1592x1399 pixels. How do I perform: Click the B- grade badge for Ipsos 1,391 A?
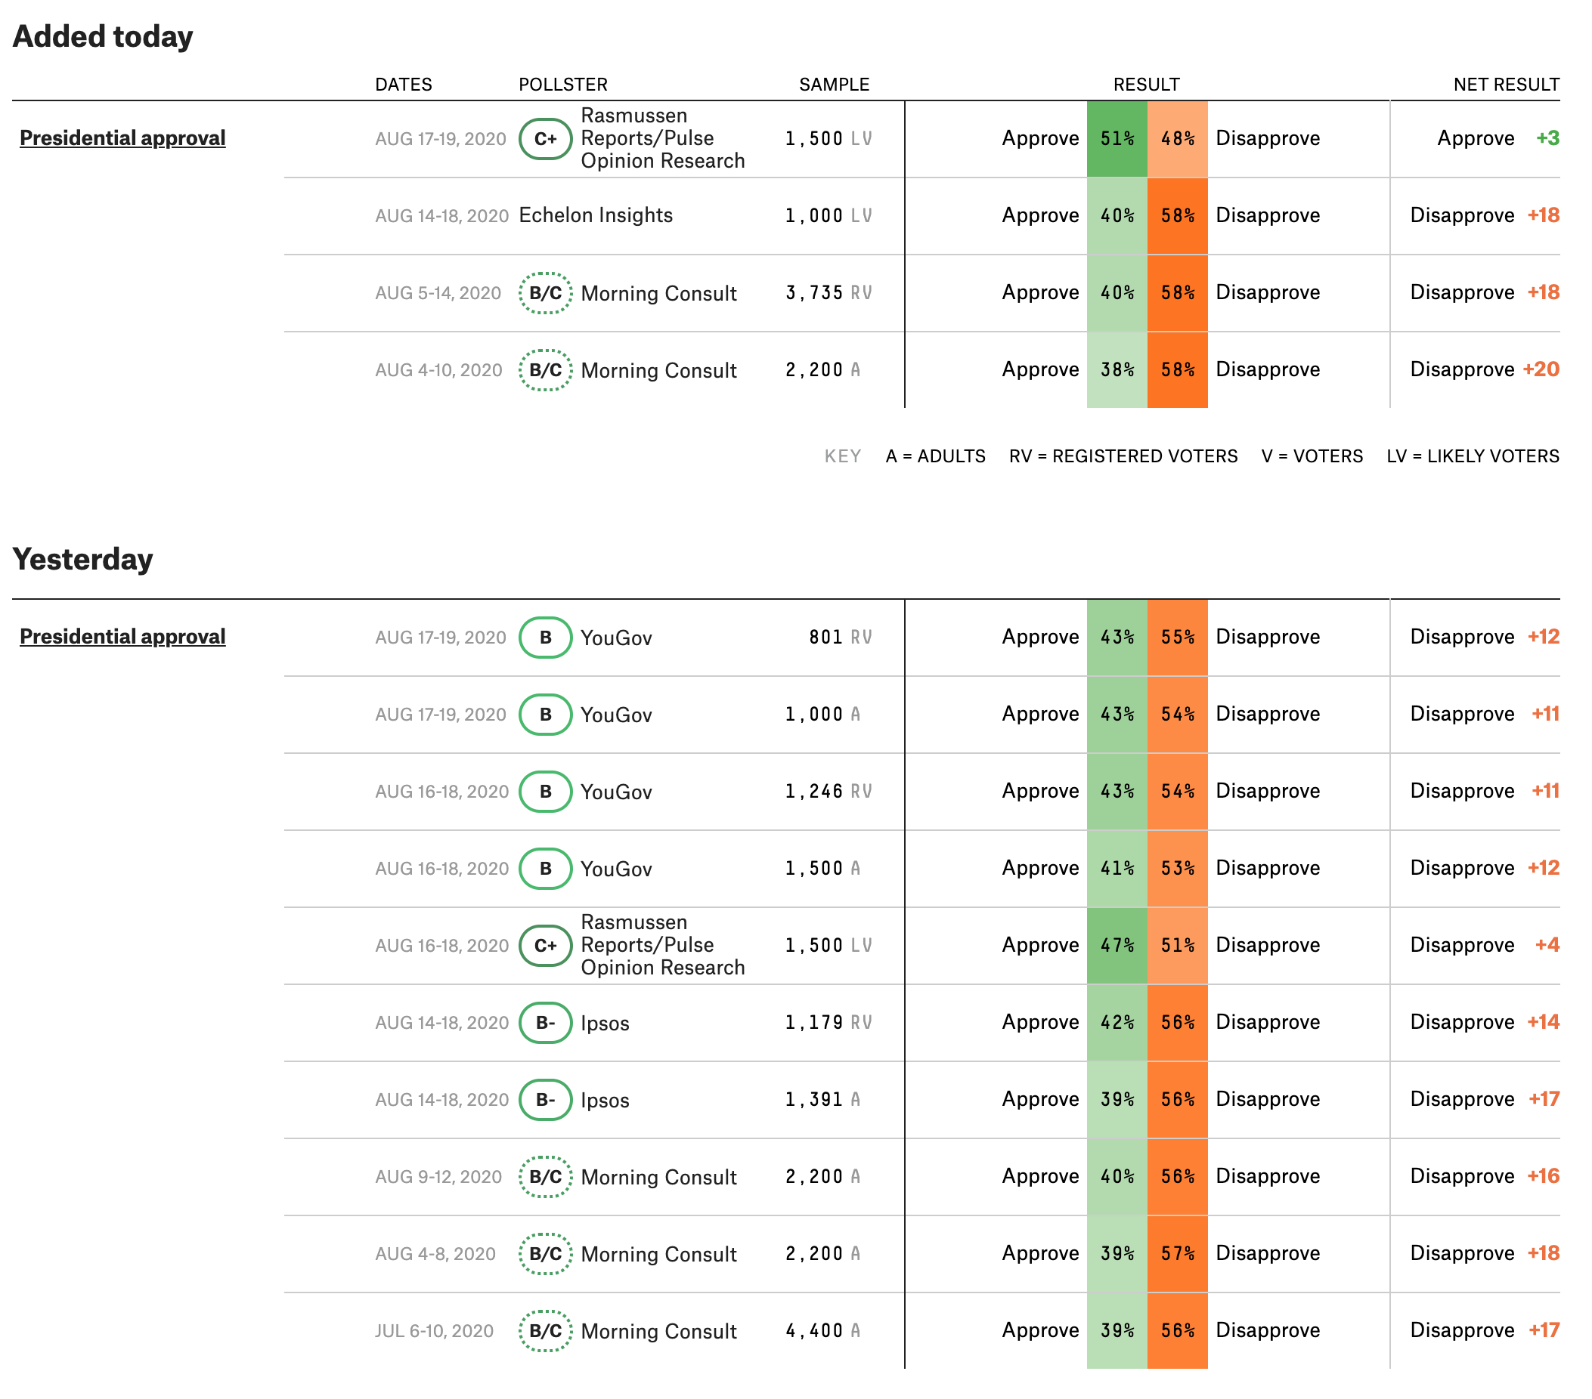(x=545, y=1099)
